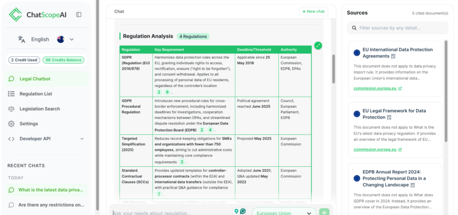
Task: Open citation 2 in the GDPR (Regulation (EU) 2016/679) row
Action: coord(159,92)
